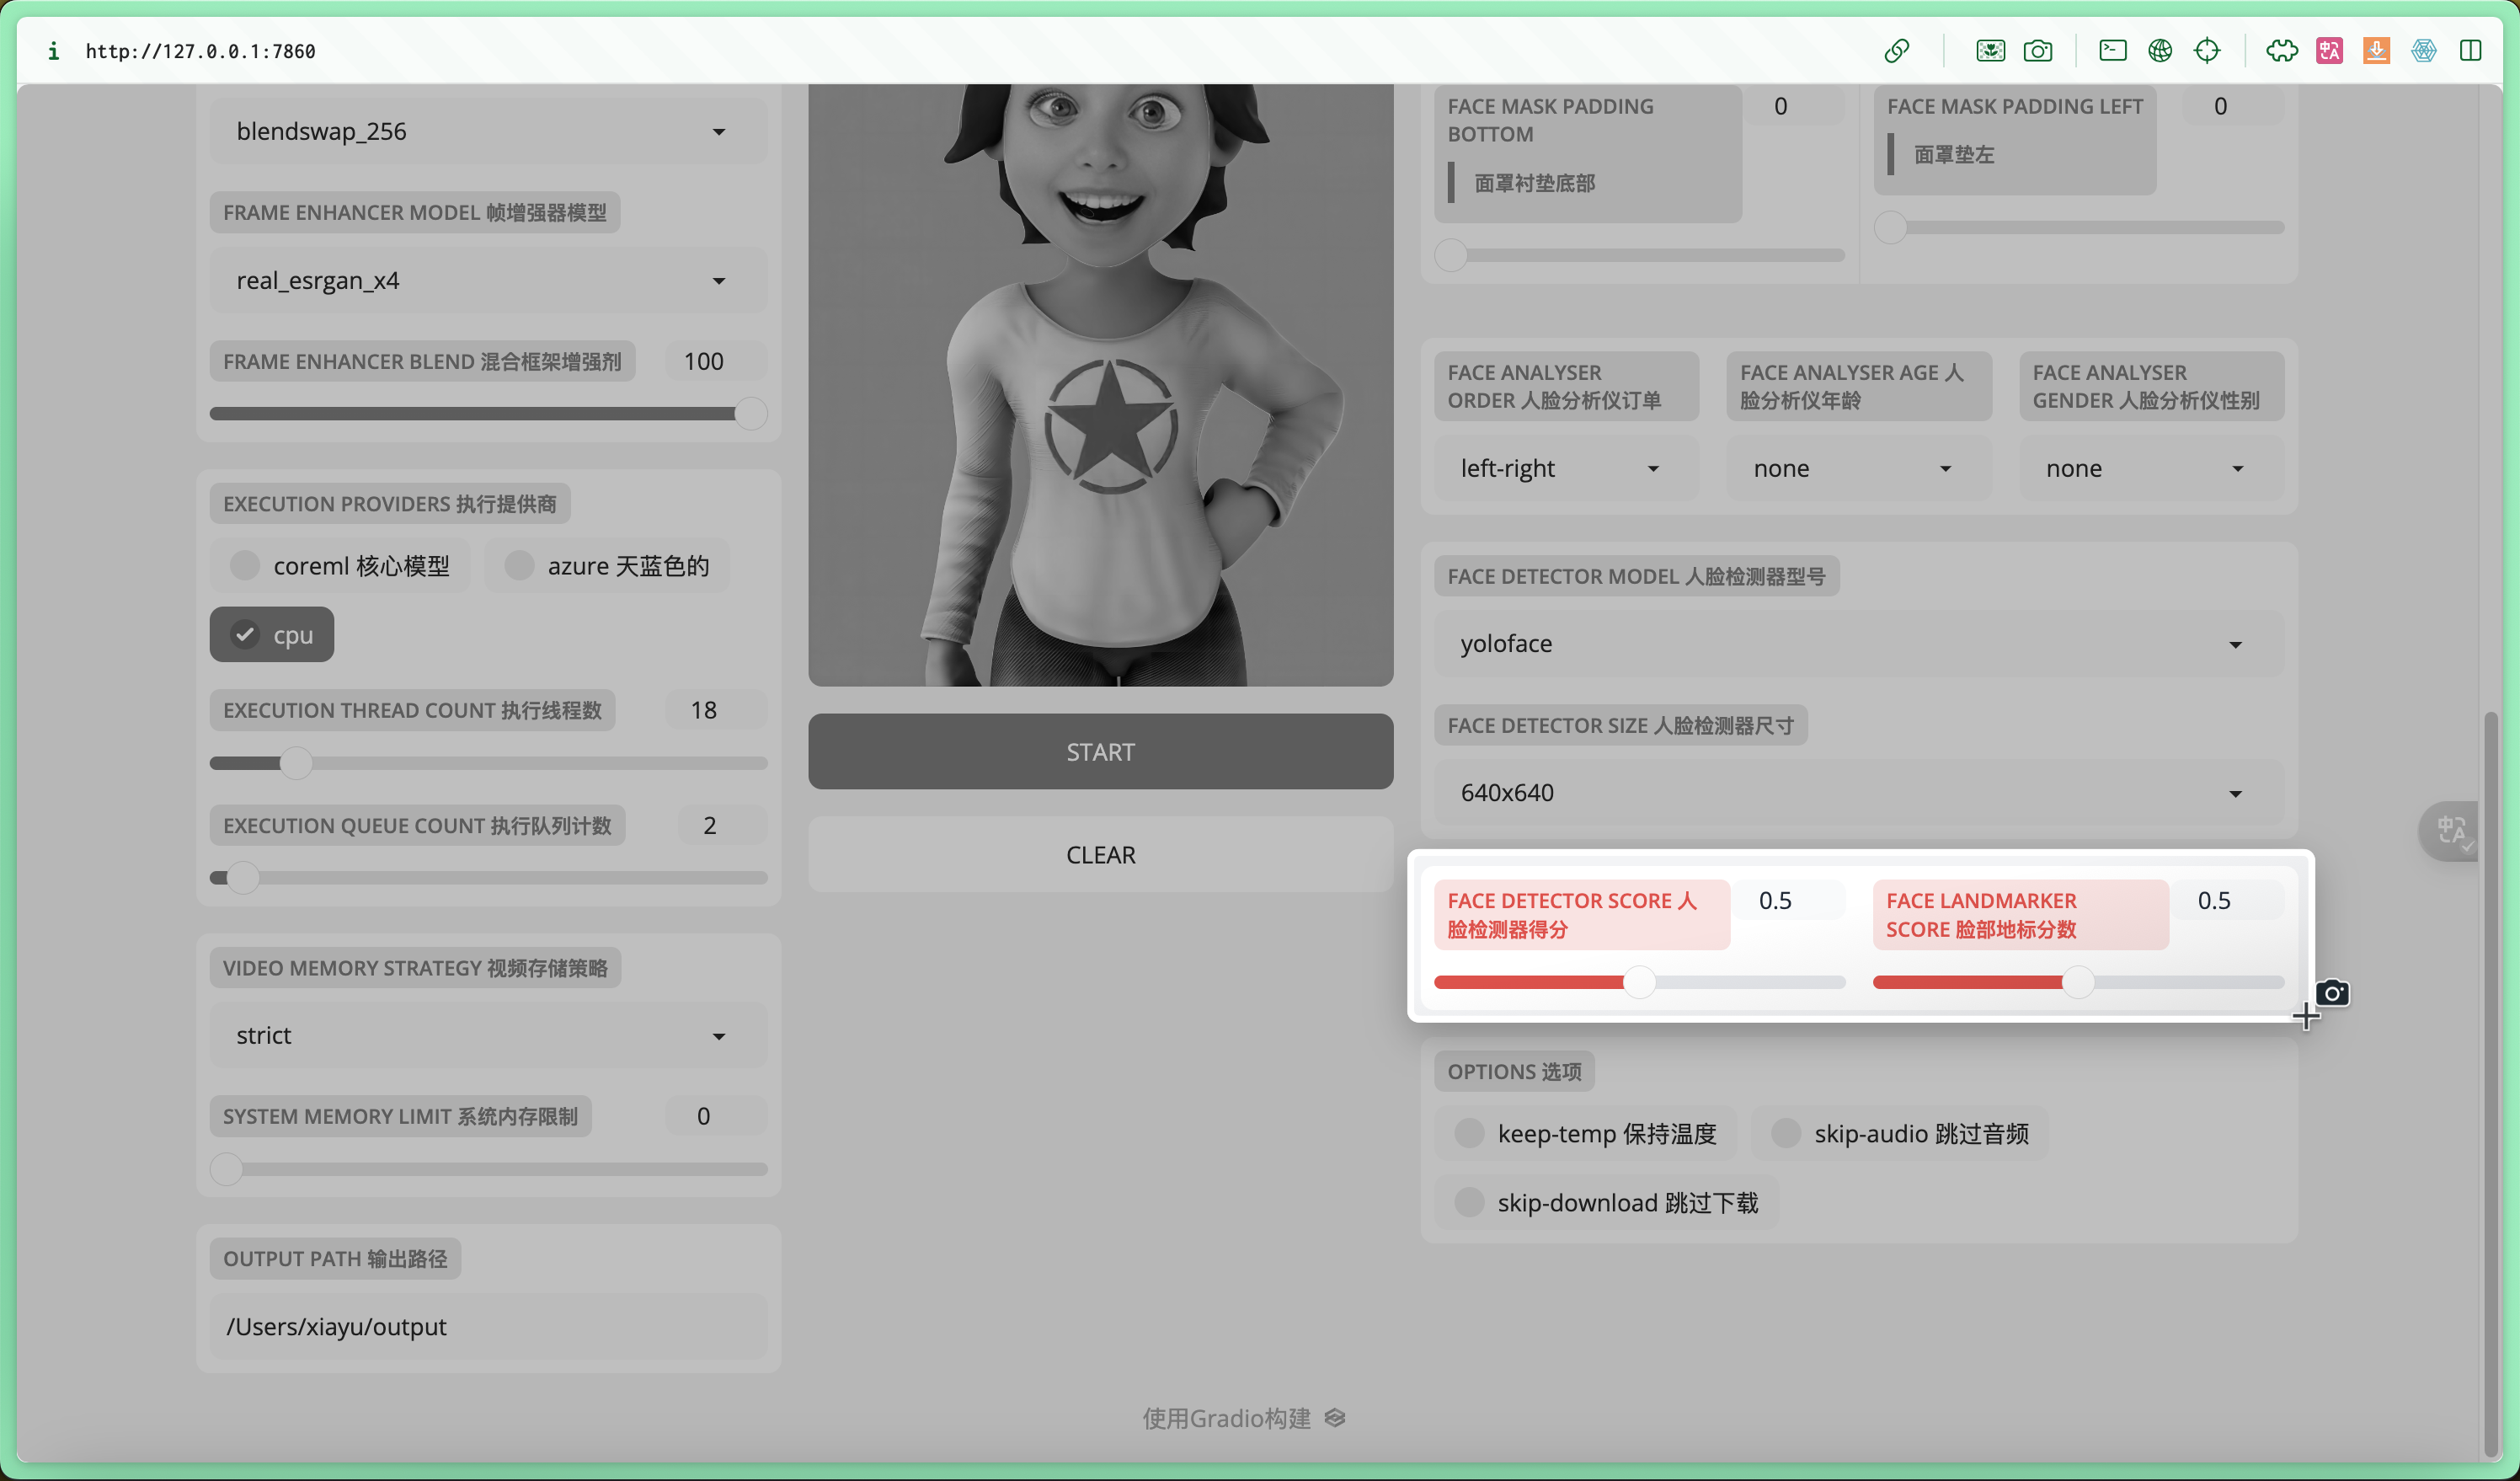
Task: Click the execution thread count value box 18
Action: [x=715, y=710]
